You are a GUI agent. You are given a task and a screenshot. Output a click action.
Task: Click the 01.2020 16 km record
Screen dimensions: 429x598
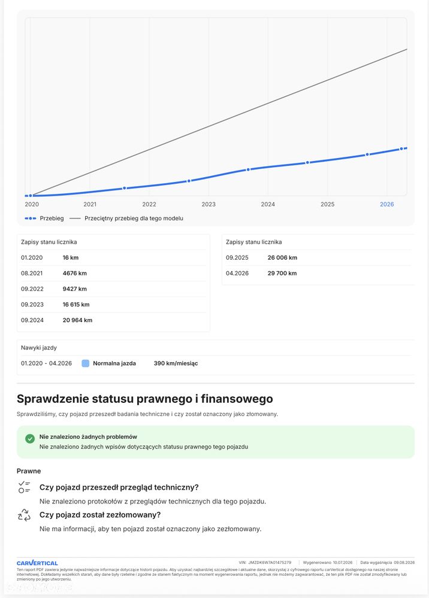pos(113,257)
